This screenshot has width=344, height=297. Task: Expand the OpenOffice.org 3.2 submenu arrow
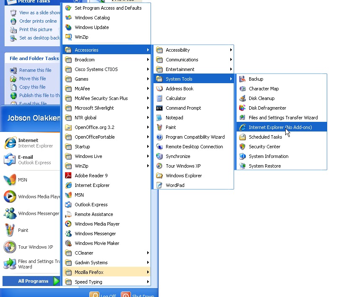coord(148,127)
